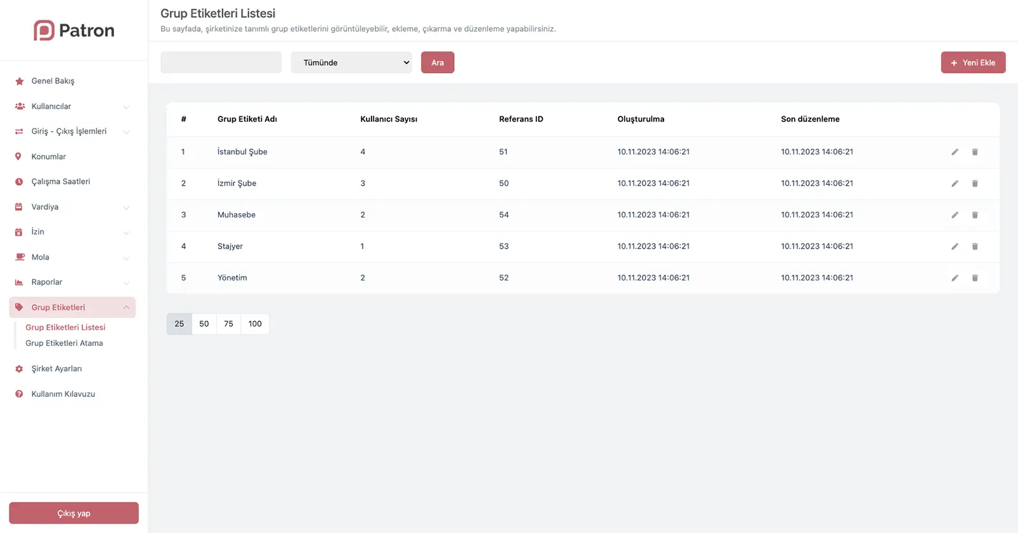Open Grup Etiketleri Atama page

click(x=64, y=343)
